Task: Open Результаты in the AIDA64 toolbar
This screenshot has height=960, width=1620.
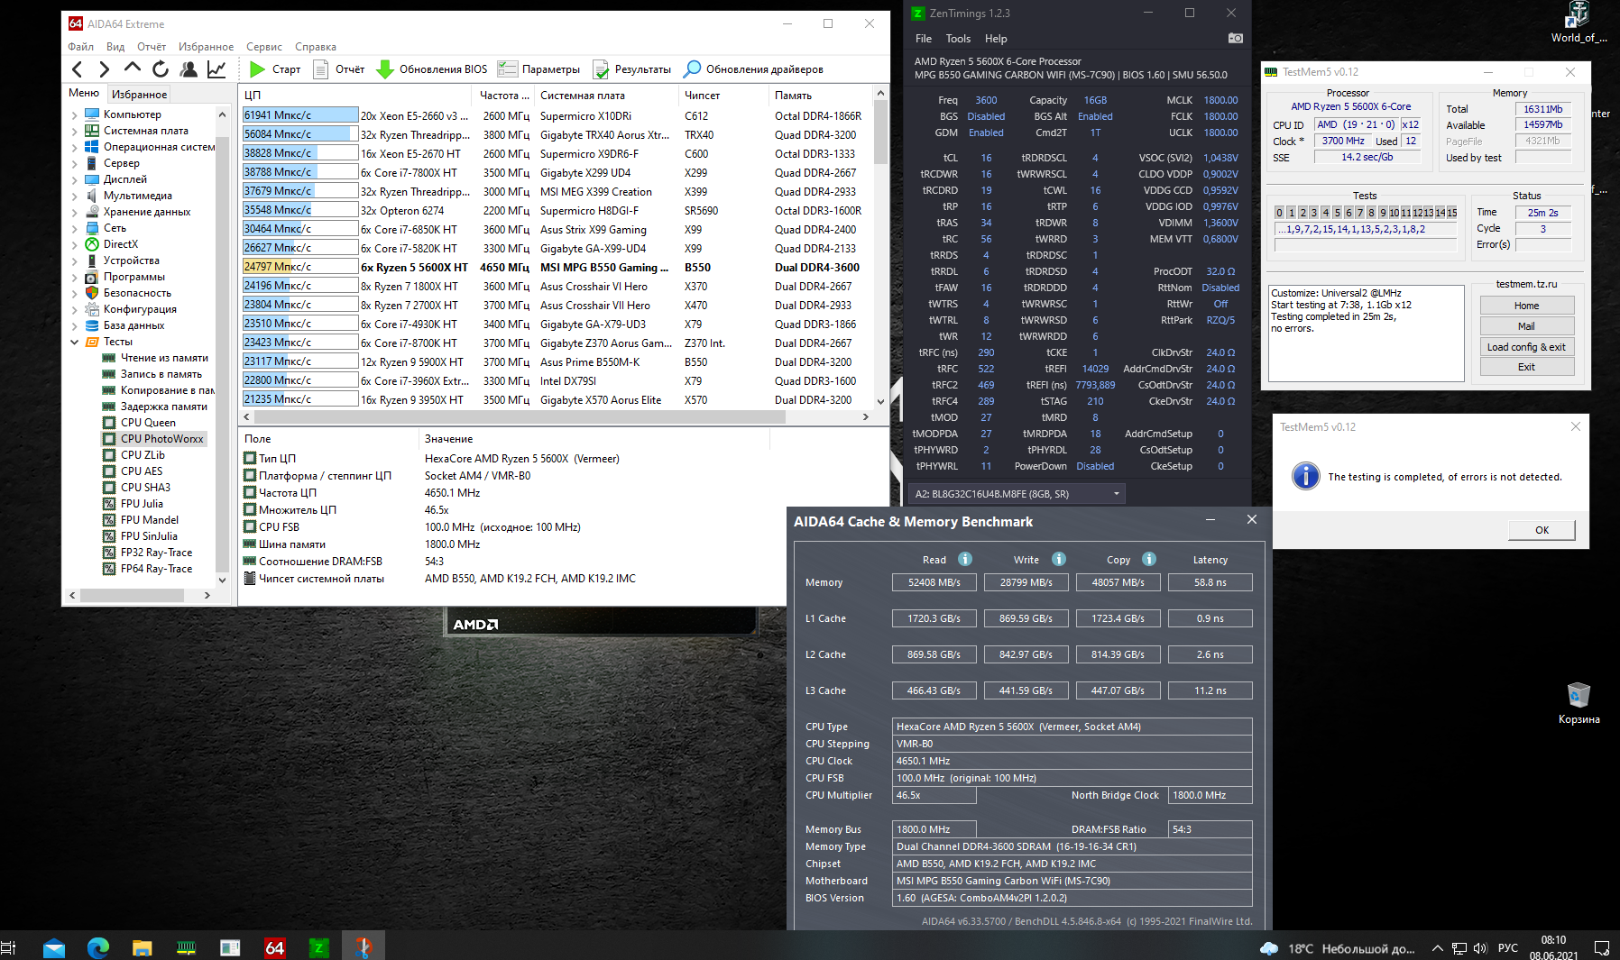Action: 631,69
